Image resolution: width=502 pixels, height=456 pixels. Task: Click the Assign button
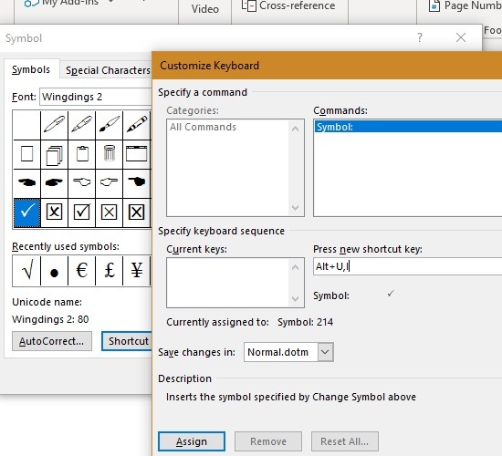(x=192, y=441)
